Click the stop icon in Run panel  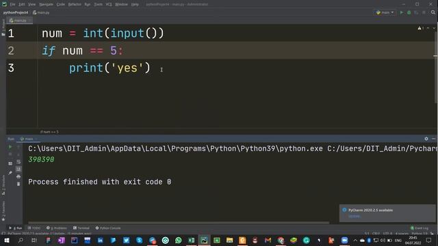[x=10, y=154]
